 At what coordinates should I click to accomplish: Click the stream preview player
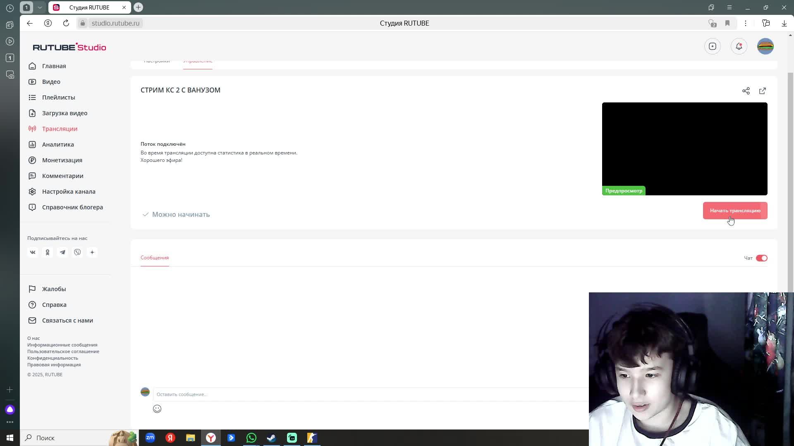click(x=685, y=149)
